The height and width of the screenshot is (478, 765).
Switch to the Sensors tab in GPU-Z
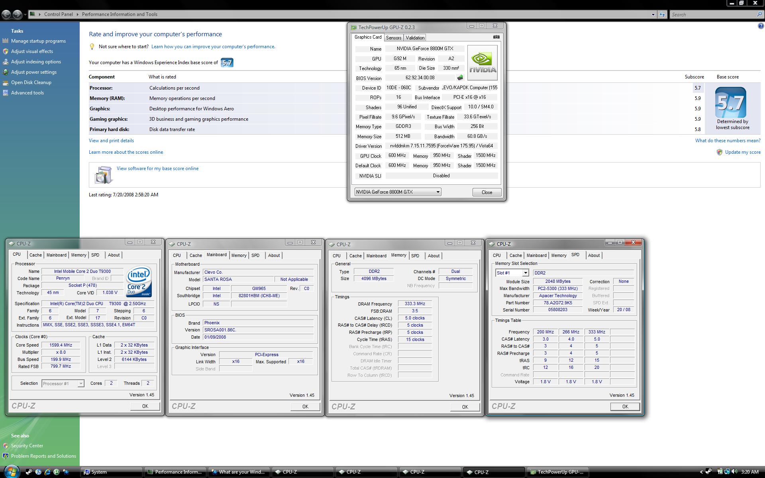click(x=393, y=37)
